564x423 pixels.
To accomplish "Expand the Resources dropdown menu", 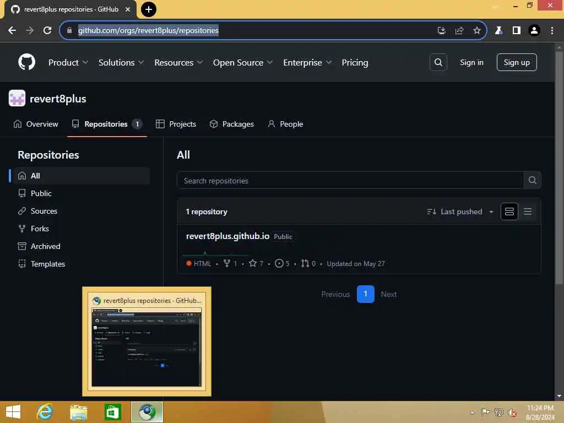I will point(178,63).
